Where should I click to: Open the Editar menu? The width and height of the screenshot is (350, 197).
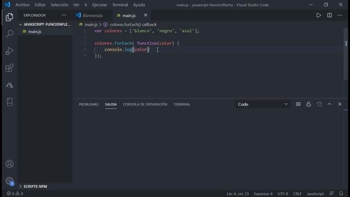click(x=40, y=5)
